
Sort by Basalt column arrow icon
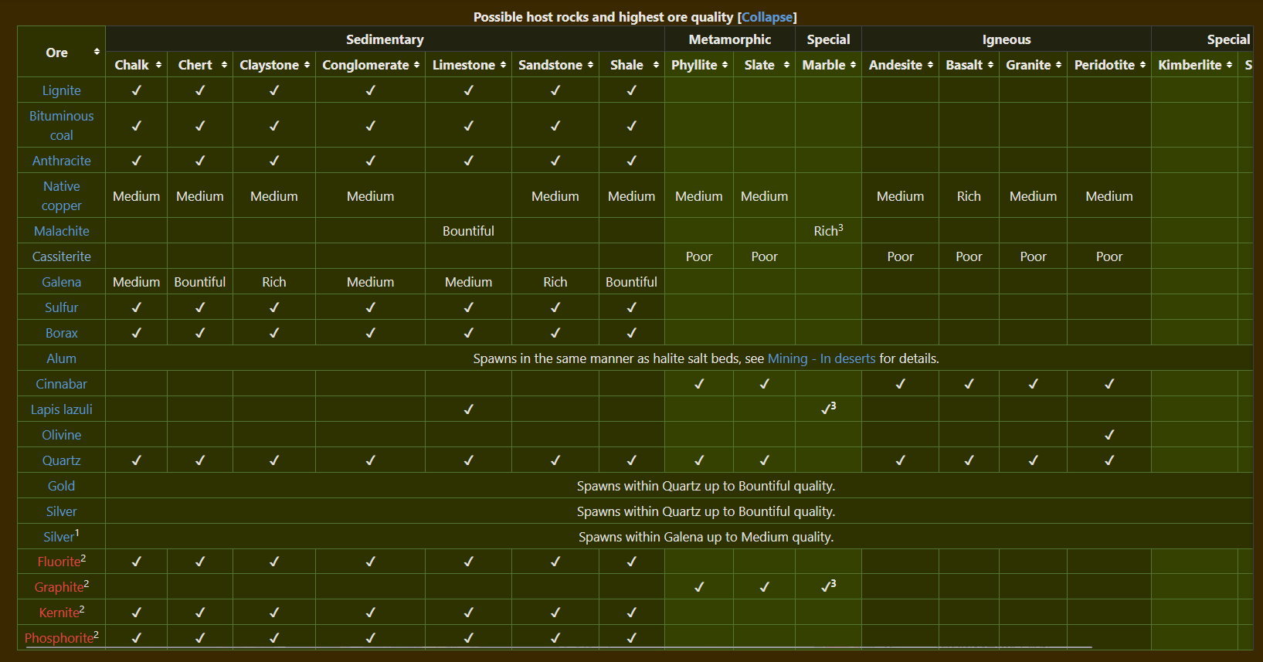990,65
